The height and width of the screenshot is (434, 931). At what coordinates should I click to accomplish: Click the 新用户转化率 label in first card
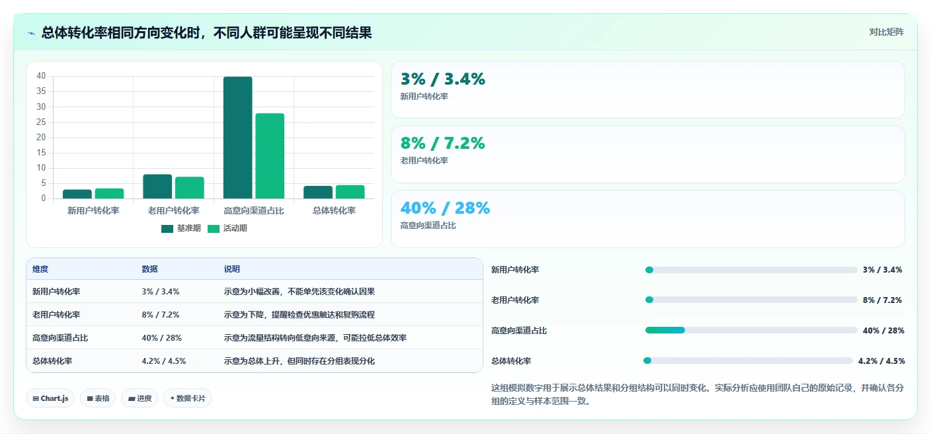424,97
